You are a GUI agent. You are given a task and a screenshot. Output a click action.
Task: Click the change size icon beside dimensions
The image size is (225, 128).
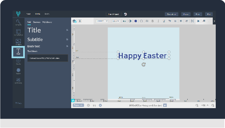click(165, 105)
